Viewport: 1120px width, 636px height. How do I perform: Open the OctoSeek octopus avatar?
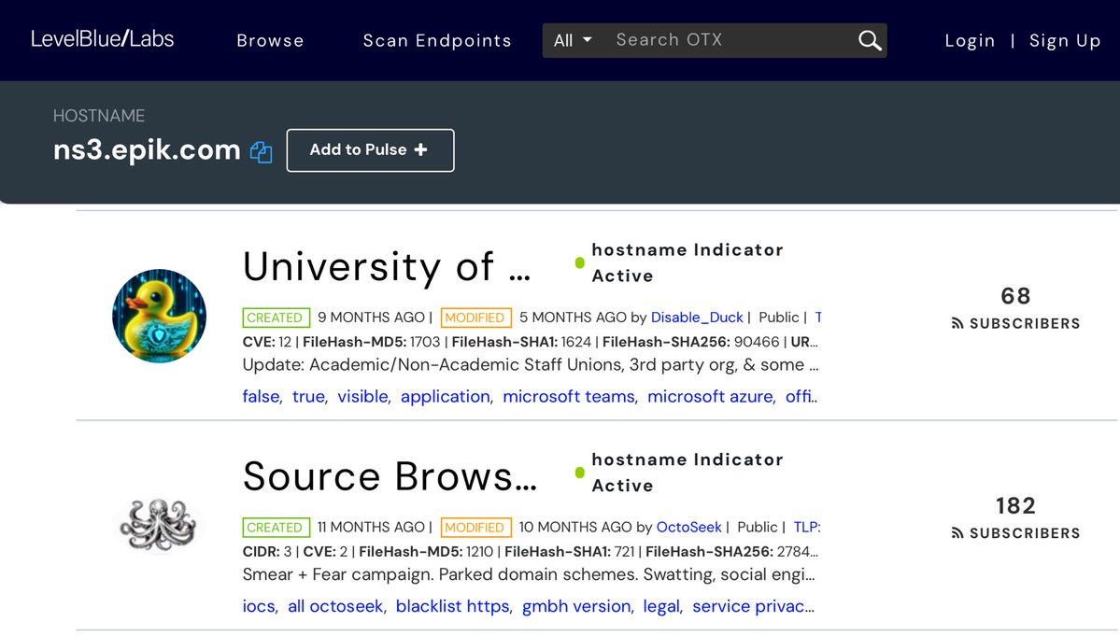point(159,524)
